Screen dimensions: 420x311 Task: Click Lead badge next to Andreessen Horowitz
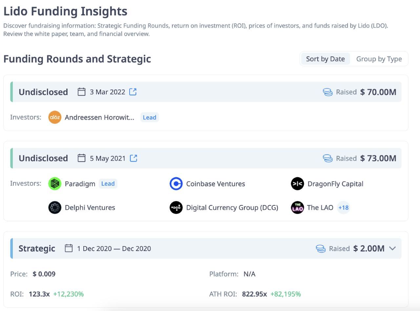point(150,117)
